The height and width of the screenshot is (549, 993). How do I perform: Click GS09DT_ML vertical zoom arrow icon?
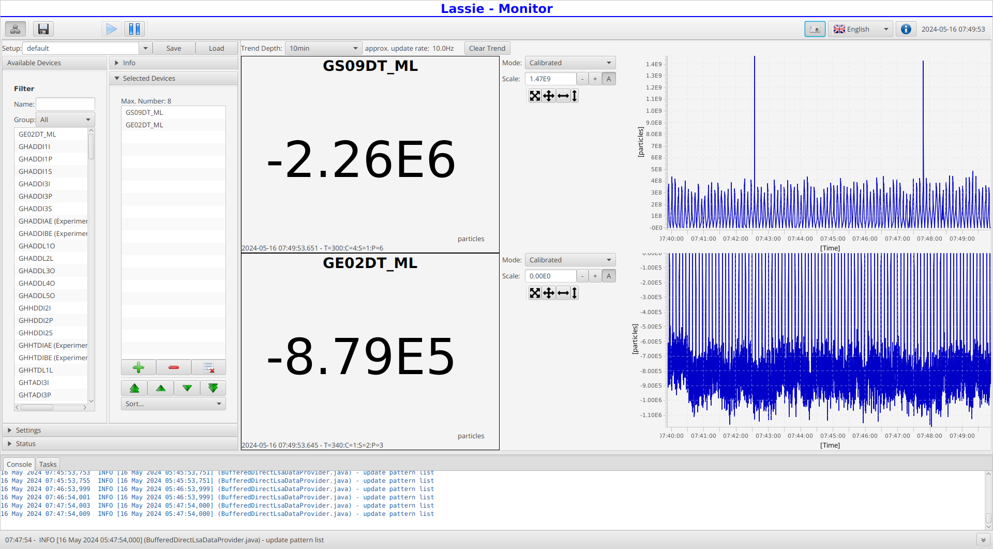574,96
